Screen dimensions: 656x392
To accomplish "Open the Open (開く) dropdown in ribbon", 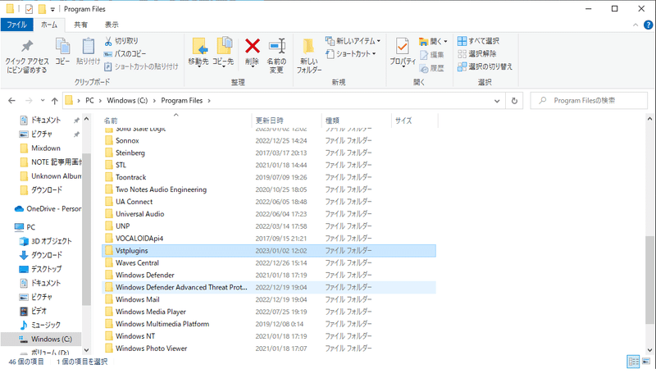I will tap(433, 42).
